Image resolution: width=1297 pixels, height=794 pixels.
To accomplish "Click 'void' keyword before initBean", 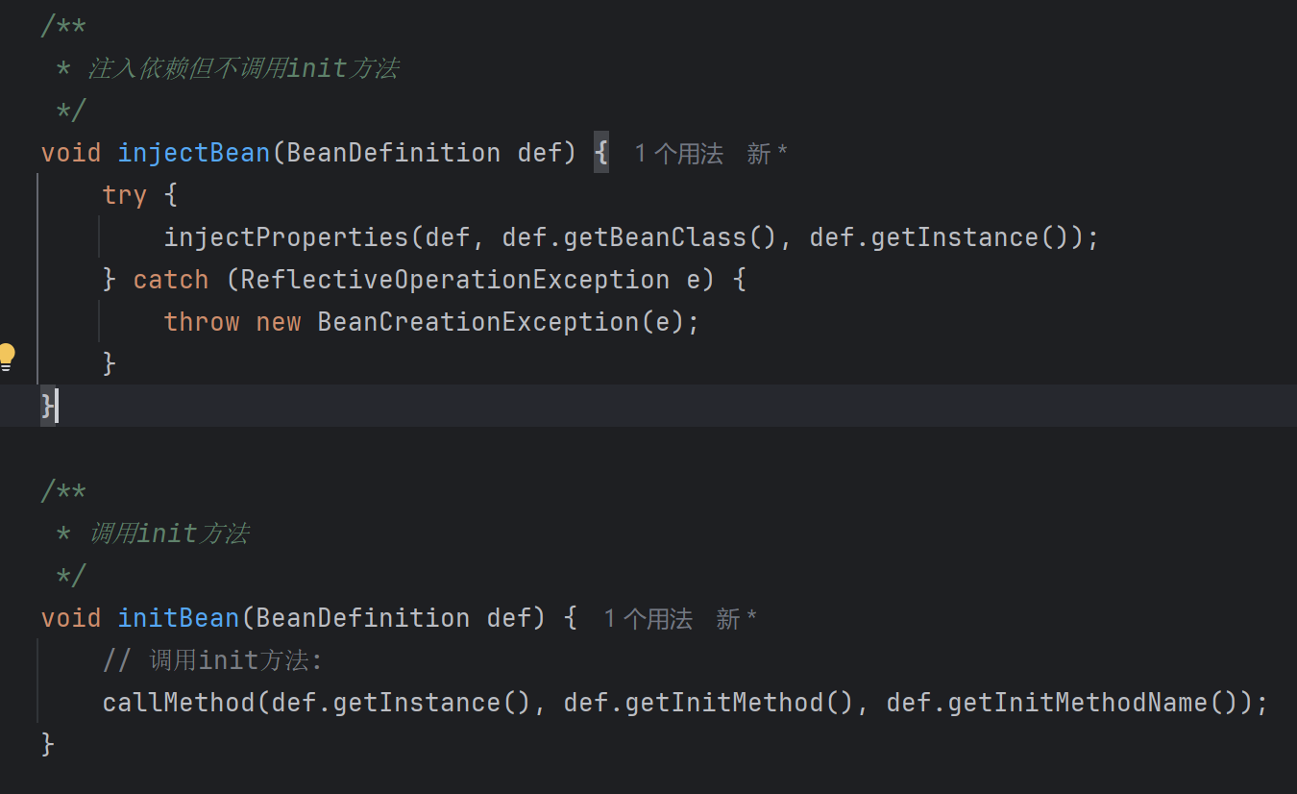I will pyautogui.click(x=71, y=618).
